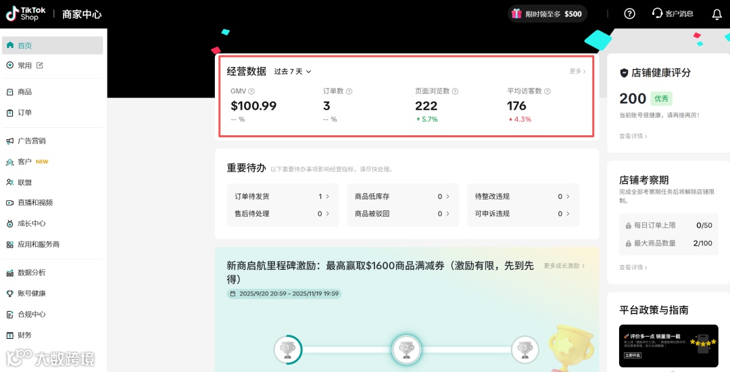Open 更多成长激励 link

564,266
